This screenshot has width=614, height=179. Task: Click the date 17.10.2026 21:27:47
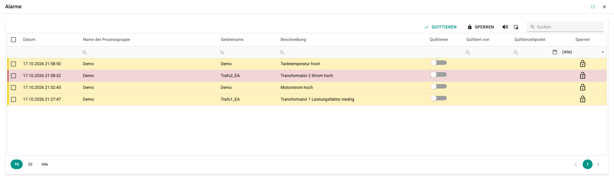tap(42, 99)
